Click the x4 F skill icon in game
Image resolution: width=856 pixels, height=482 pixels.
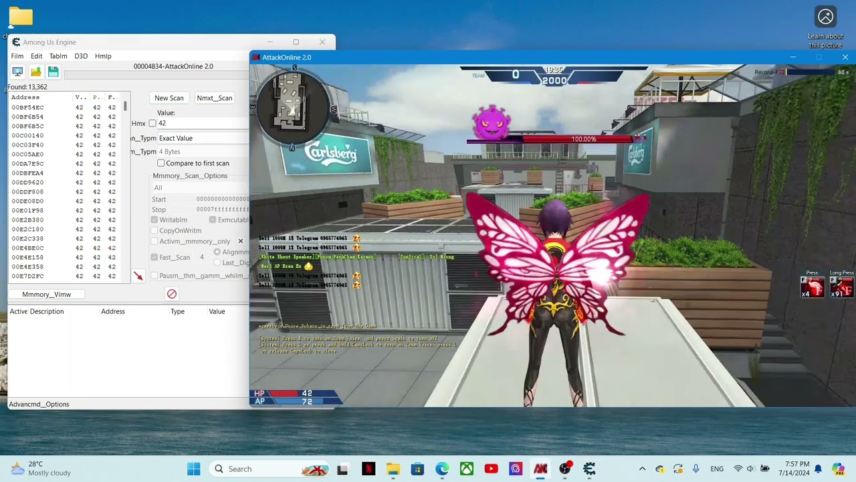813,288
